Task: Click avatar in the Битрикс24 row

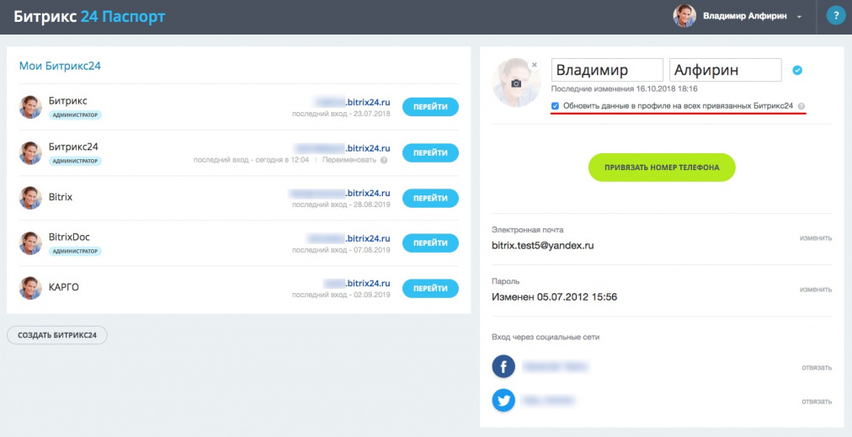Action: (30, 152)
